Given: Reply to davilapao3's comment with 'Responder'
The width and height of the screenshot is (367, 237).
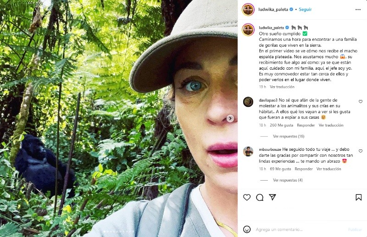Looking at the screenshot, I should pos(306,125).
